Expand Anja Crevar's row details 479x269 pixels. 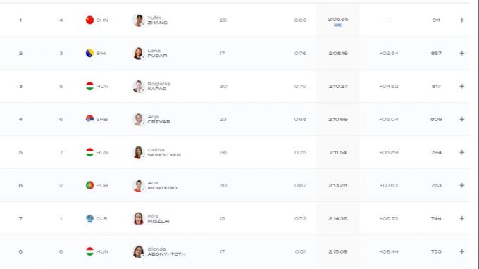pyautogui.click(x=461, y=119)
